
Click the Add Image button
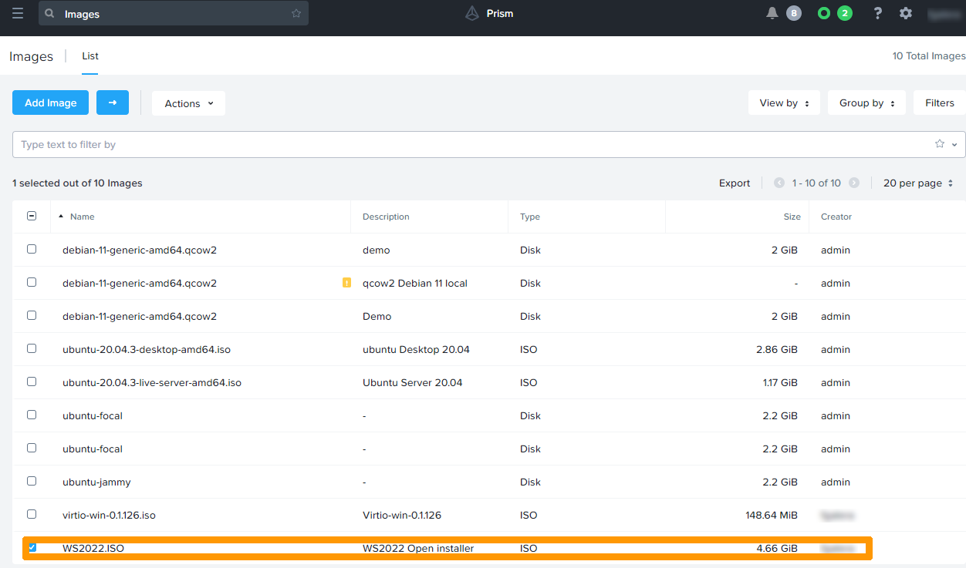coord(50,103)
